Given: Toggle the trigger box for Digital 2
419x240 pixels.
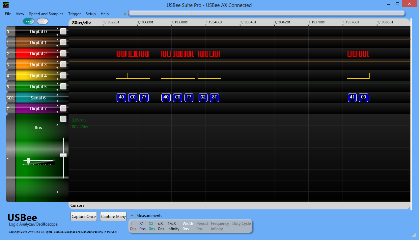Looking at the screenshot, I should [63, 53].
